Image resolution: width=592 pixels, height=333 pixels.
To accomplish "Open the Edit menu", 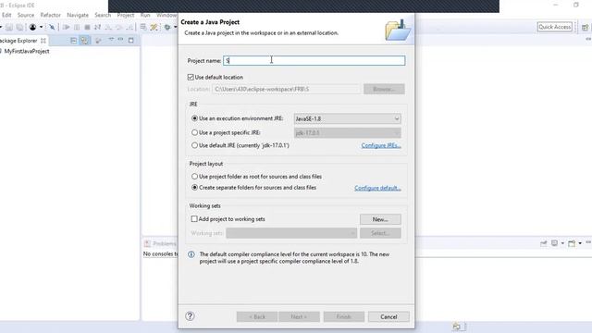I will tap(6, 15).
